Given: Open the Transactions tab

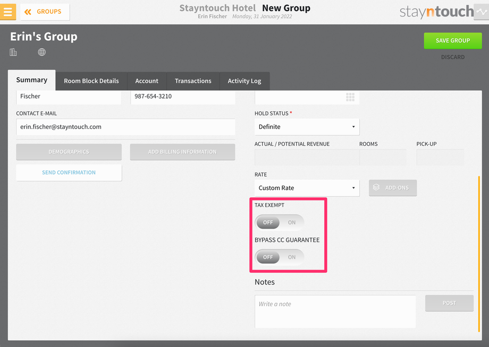Looking at the screenshot, I should click(193, 81).
